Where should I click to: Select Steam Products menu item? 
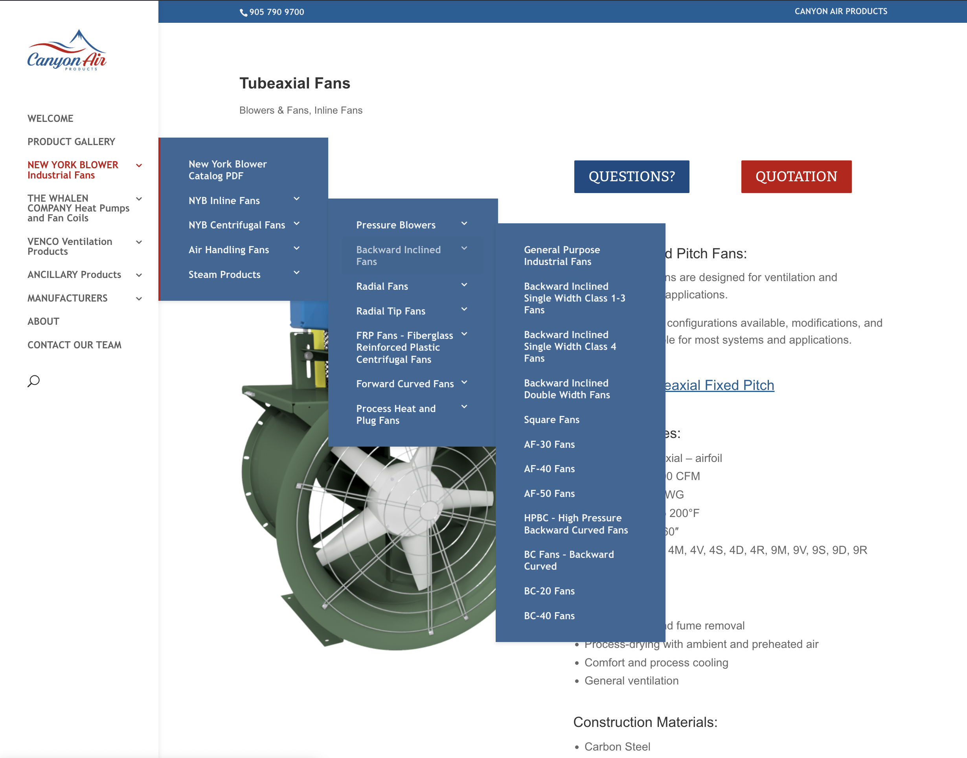click(224, 274)
